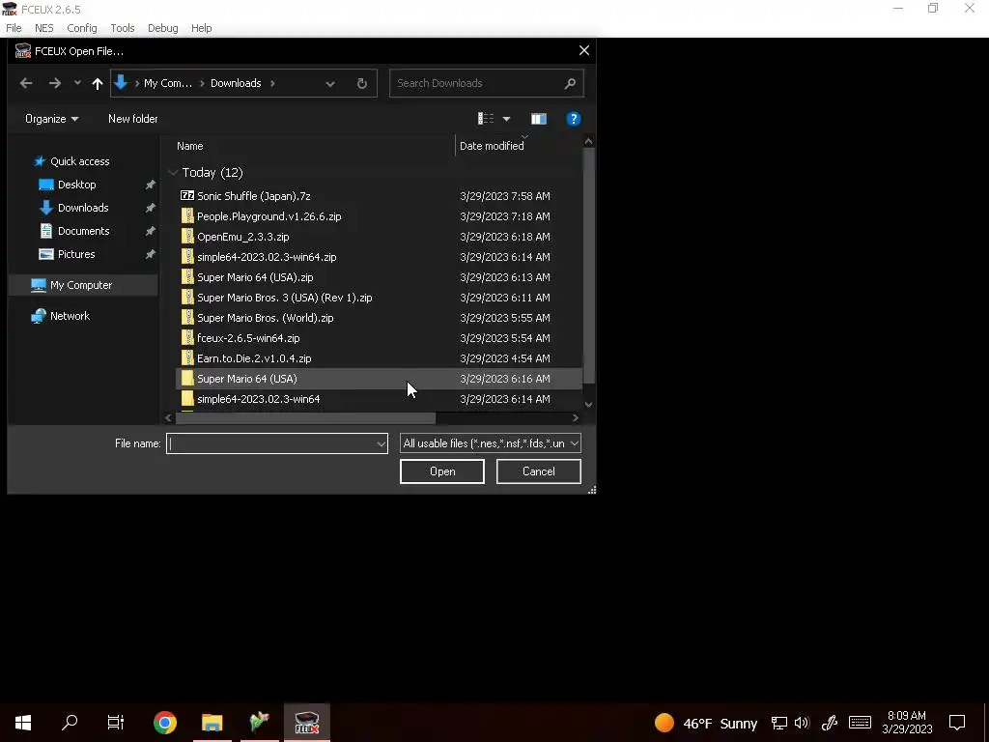Screen dimensions: 989x742
Task: Open File Explorer from taskbar
Action: 212,723
